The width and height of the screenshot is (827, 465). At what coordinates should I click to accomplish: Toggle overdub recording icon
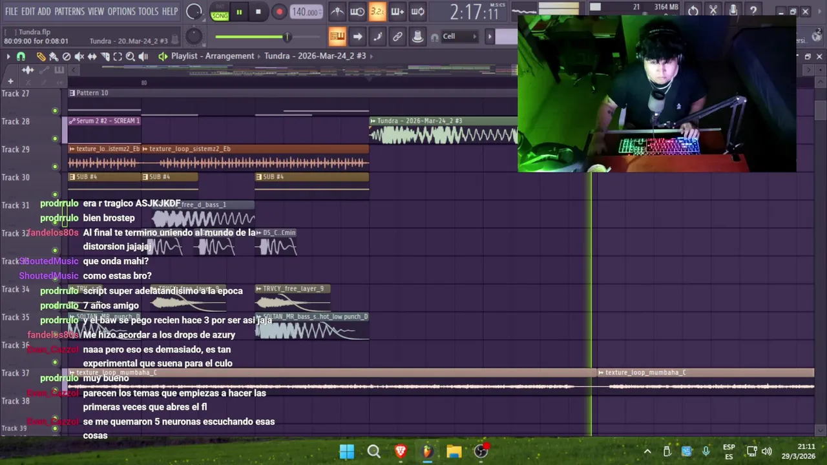pyautogui.click(x=397, y=12)
